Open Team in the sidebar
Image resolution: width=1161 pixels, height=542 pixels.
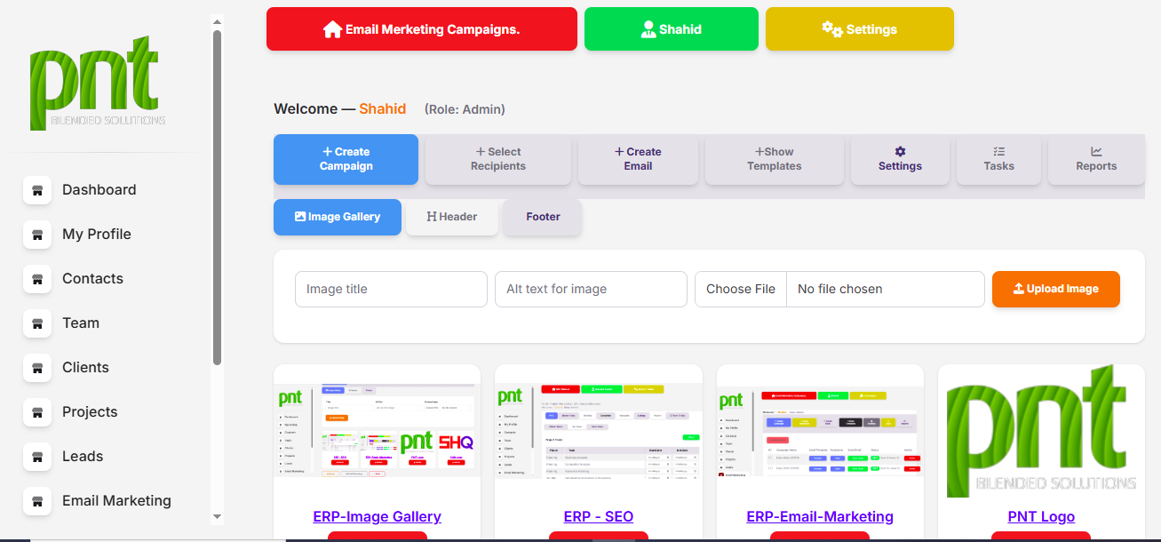click(81, 323)
